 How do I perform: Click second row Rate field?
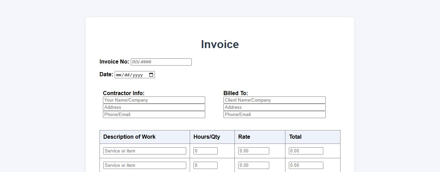(254, 165)
